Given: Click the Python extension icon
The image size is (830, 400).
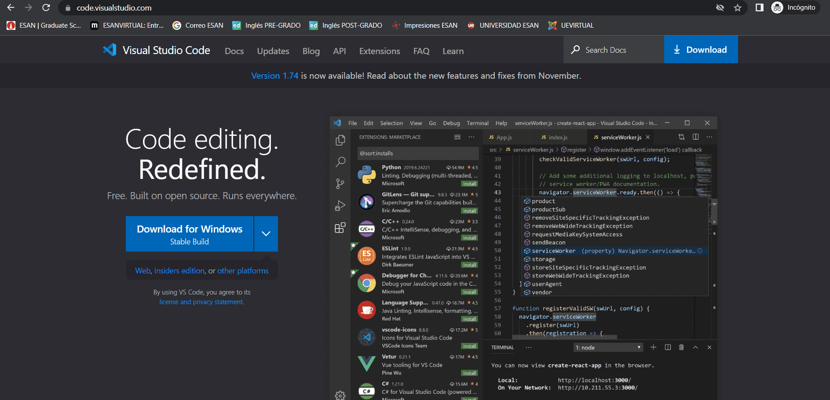Looking at the screenshot, I should tap(366, 175).
